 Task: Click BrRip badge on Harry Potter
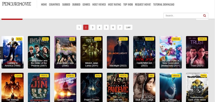click(45, 39)
